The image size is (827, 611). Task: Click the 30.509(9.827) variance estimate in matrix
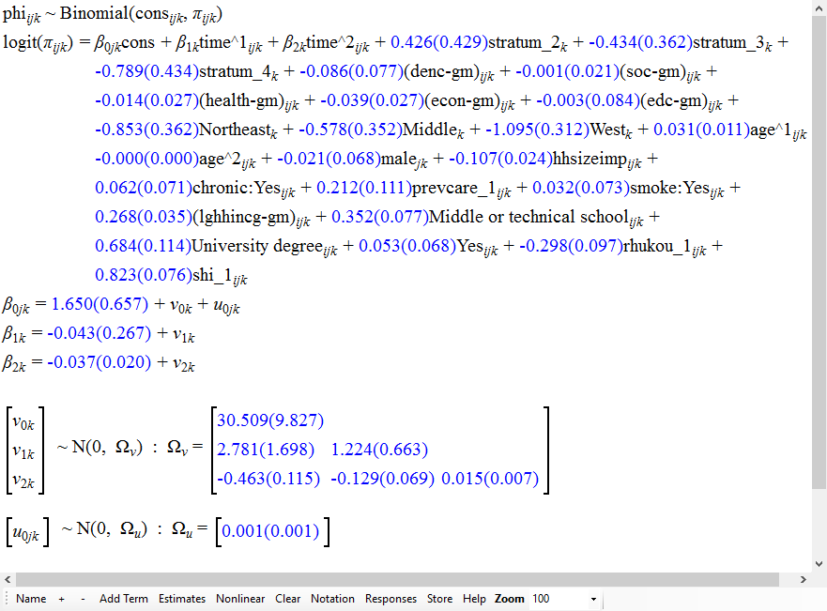(x=269, y=420)
